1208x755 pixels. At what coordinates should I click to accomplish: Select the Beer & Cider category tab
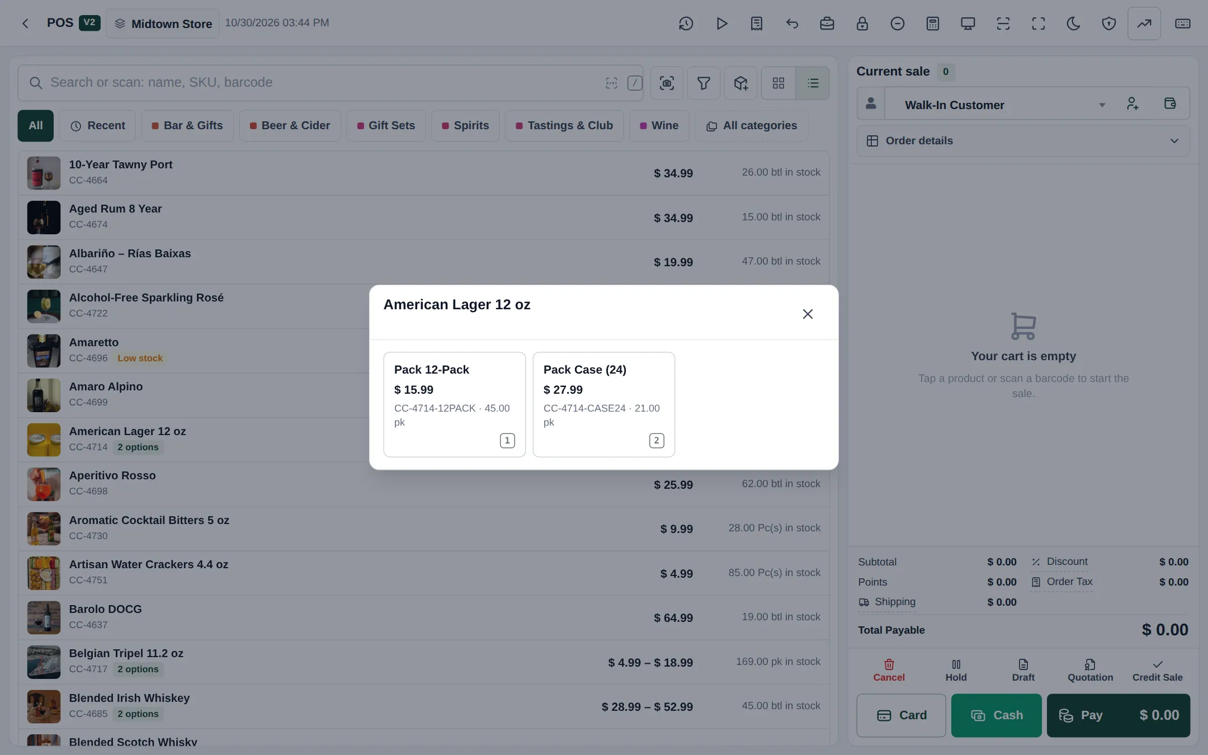point(290,126)
